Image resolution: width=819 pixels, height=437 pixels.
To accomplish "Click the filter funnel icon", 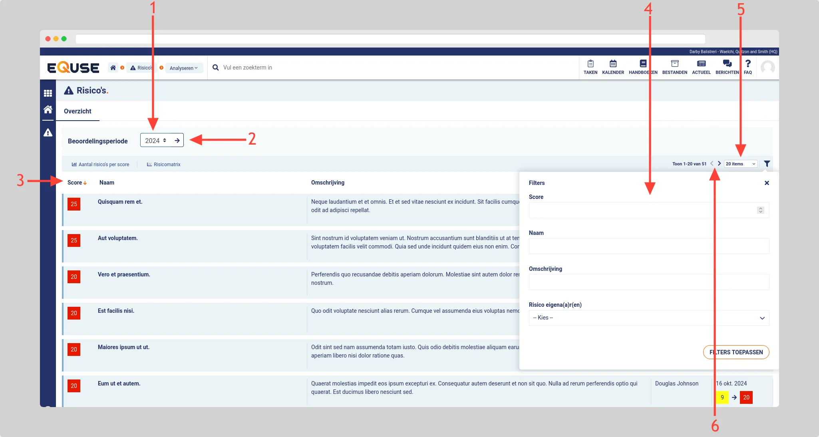I will coord(767,164).
